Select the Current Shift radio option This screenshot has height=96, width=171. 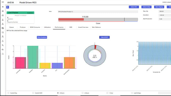[33, 93]
